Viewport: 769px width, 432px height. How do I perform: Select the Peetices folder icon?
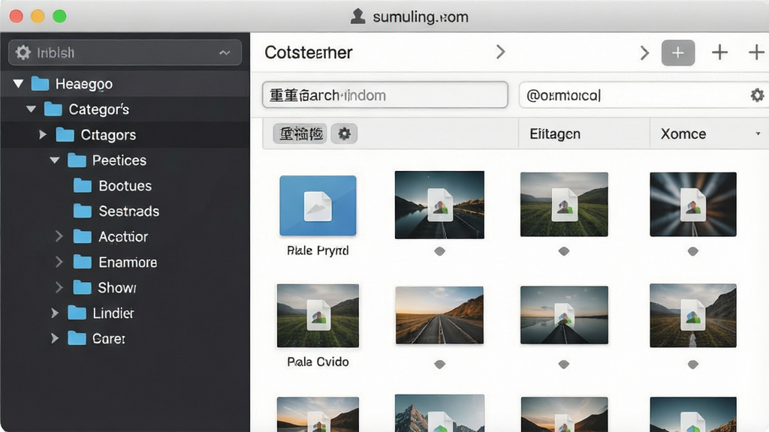pyautogui.click(x=77, y=160)
